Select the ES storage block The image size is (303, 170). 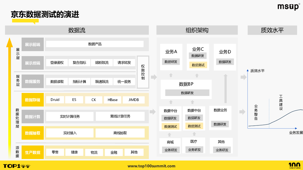pos(74,100)
